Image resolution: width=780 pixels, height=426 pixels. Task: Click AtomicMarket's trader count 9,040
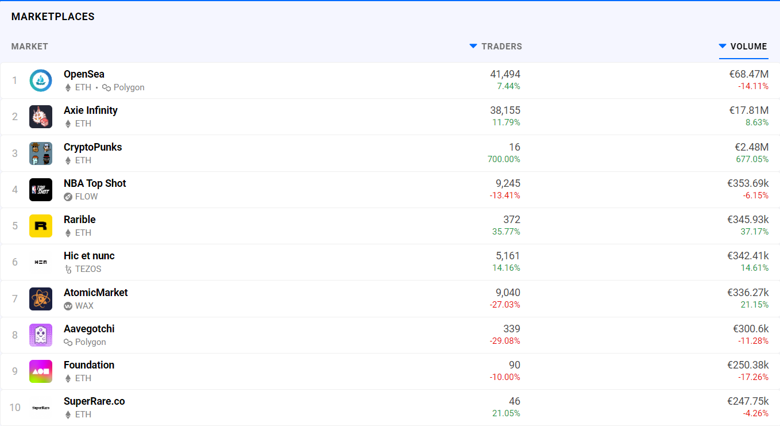coord(508,293)
